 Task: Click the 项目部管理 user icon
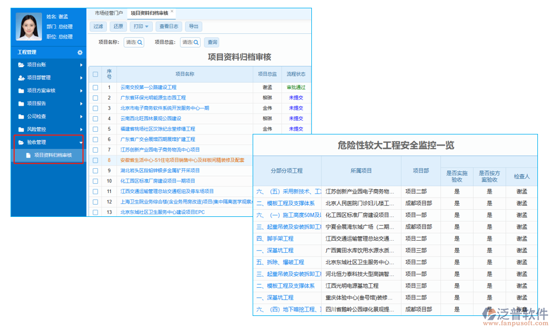(x=21, y=78)
